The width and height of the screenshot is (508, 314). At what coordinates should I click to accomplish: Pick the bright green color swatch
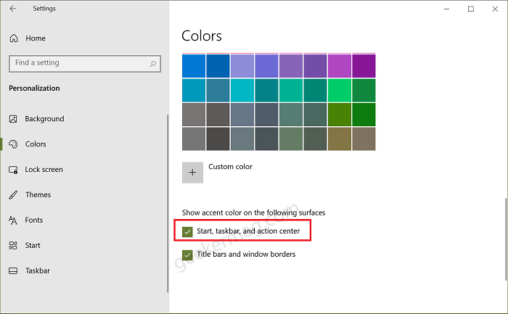(x=340, y=91)
